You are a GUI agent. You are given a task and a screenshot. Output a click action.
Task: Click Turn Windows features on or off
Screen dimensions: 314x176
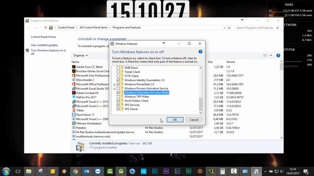click(49, 52)
